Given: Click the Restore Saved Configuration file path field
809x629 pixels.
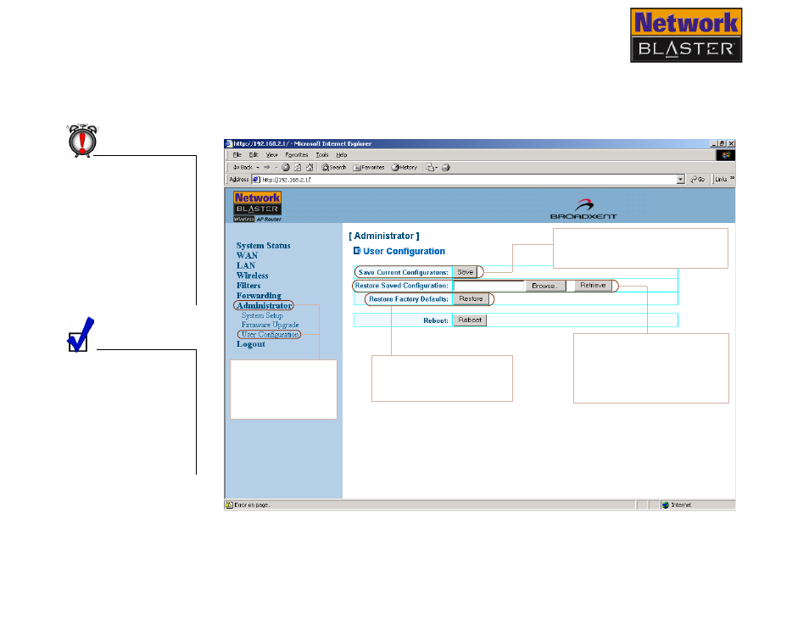Looking at the screenshot, I should [x=488, y=286].
